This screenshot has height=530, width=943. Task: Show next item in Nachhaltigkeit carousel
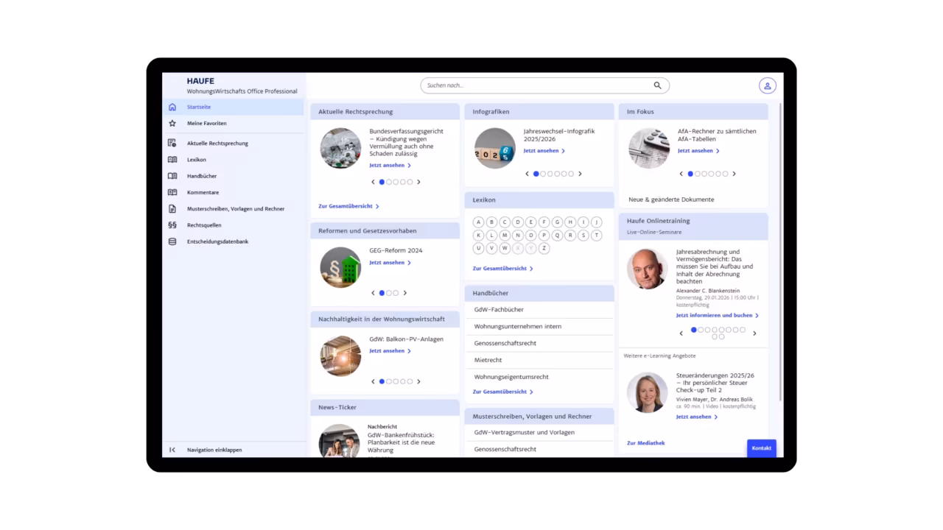[x=418, y=381]
